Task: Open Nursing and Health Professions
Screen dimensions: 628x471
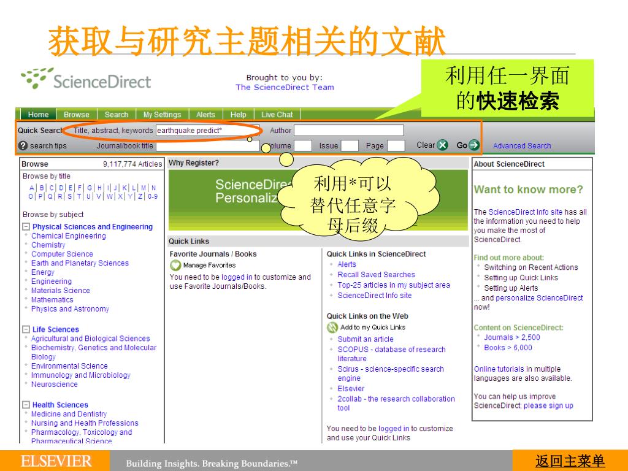Action: [x=85, y=423]
